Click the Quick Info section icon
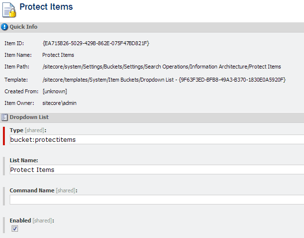This screenshot has width=304, height=238. point(5,27)
